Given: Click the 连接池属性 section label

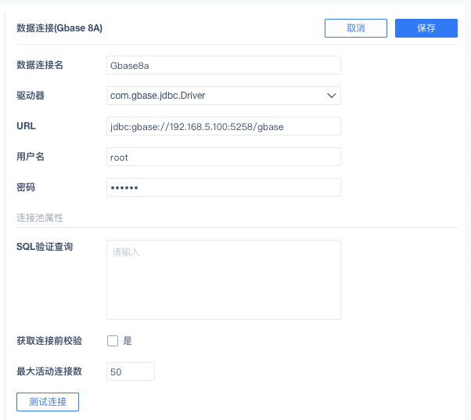Looking at the screenshot, I should (x=40, y=218).
